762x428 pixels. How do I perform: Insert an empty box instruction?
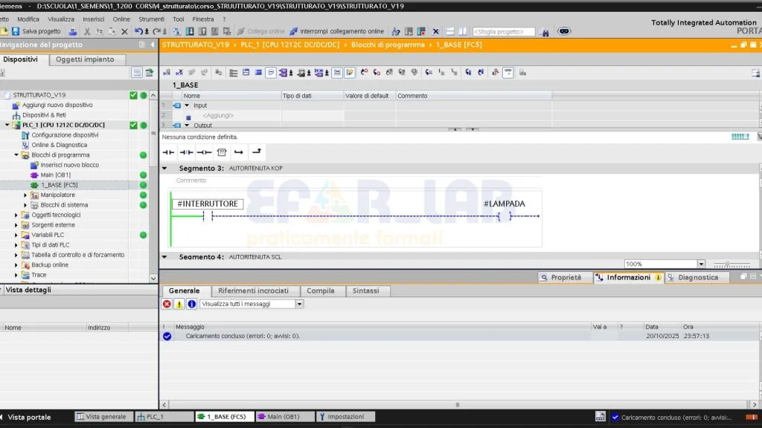tap(221, 152)
